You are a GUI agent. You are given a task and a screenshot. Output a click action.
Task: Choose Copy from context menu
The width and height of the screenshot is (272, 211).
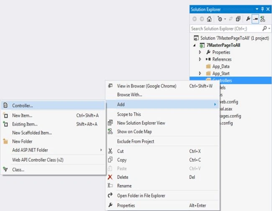click(162, 160)
